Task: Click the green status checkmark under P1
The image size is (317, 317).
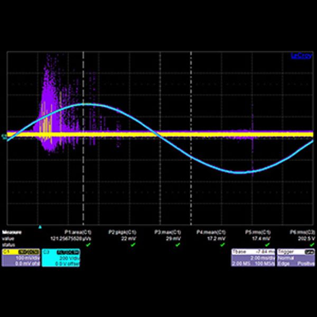Action: pos(89,244)
